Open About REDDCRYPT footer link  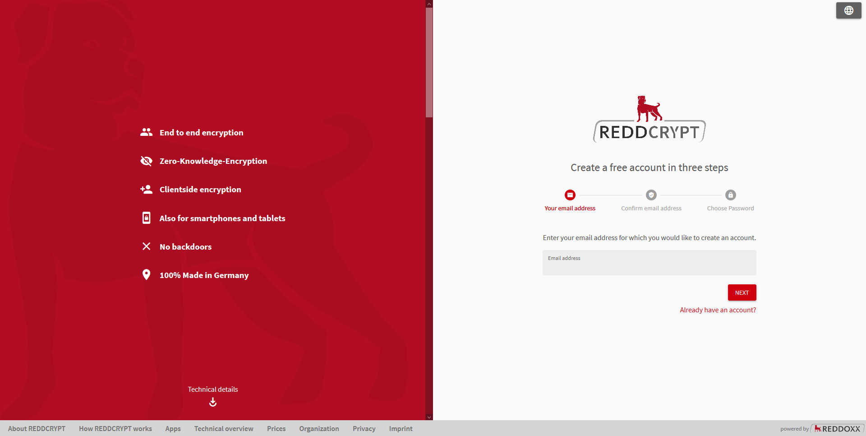pyautogui.click(x=37, y=429)
